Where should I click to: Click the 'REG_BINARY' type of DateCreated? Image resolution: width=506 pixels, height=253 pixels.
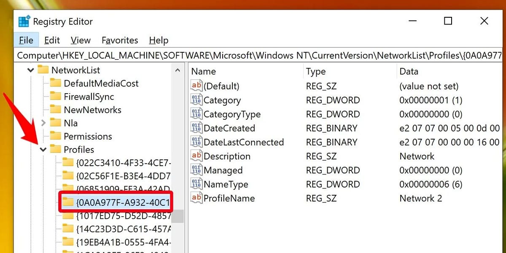pos(332,128)
